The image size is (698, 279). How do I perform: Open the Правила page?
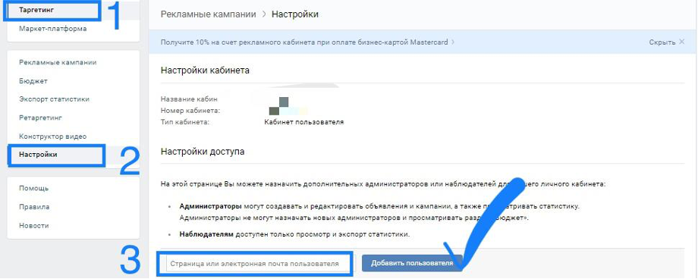tap(34, 206)
